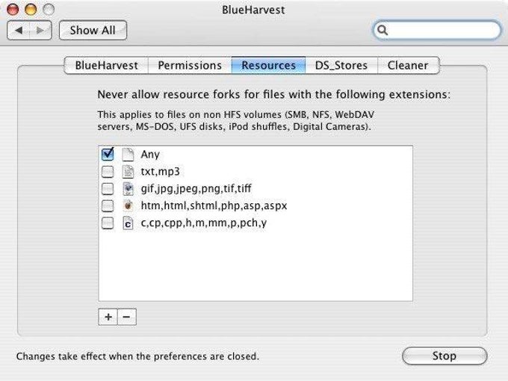Click the web page icon beside htm,html
The width and height of the screenshot is (508, 381).
pos(128,205)
